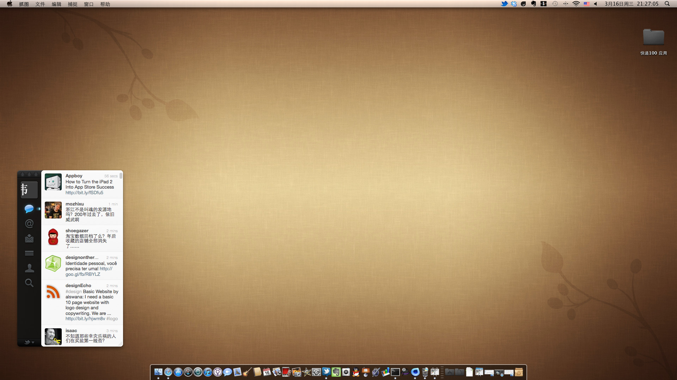Open the 文件 menu
The height and width of the screenshot is (380, 677).
click(x=40, y=4)
